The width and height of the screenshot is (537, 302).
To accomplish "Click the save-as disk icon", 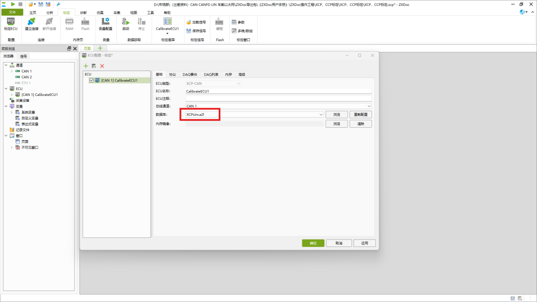I will (x=48, y=4).
